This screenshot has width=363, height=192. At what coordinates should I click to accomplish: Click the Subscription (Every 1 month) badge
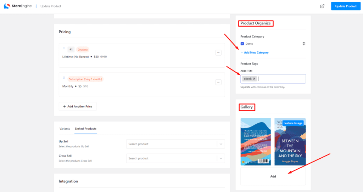85,79
